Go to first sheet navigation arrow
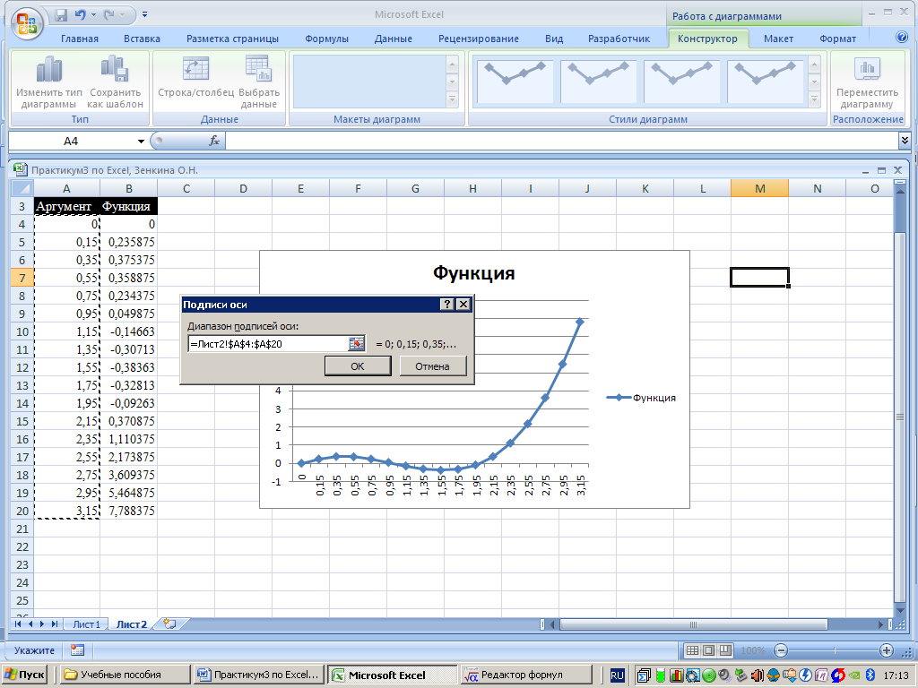The width and height of the screenshot is (918, 688). pyautogui.click(x=18, y=624)
